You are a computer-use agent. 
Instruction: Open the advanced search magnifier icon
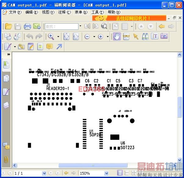[104, 26]
